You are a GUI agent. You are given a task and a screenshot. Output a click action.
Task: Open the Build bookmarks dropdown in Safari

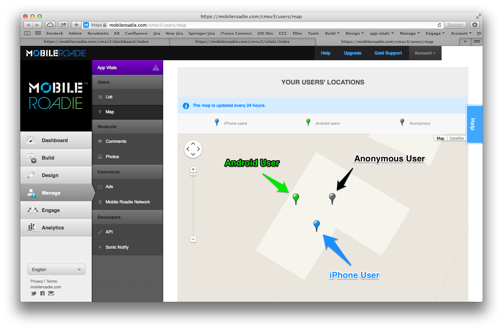click(x=332, y=33)
